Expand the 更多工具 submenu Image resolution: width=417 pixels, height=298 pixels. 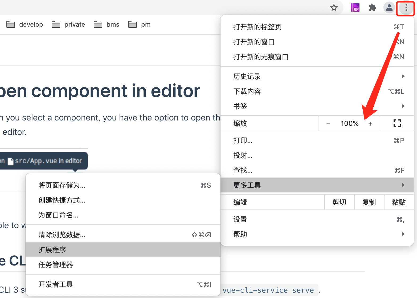317,185
